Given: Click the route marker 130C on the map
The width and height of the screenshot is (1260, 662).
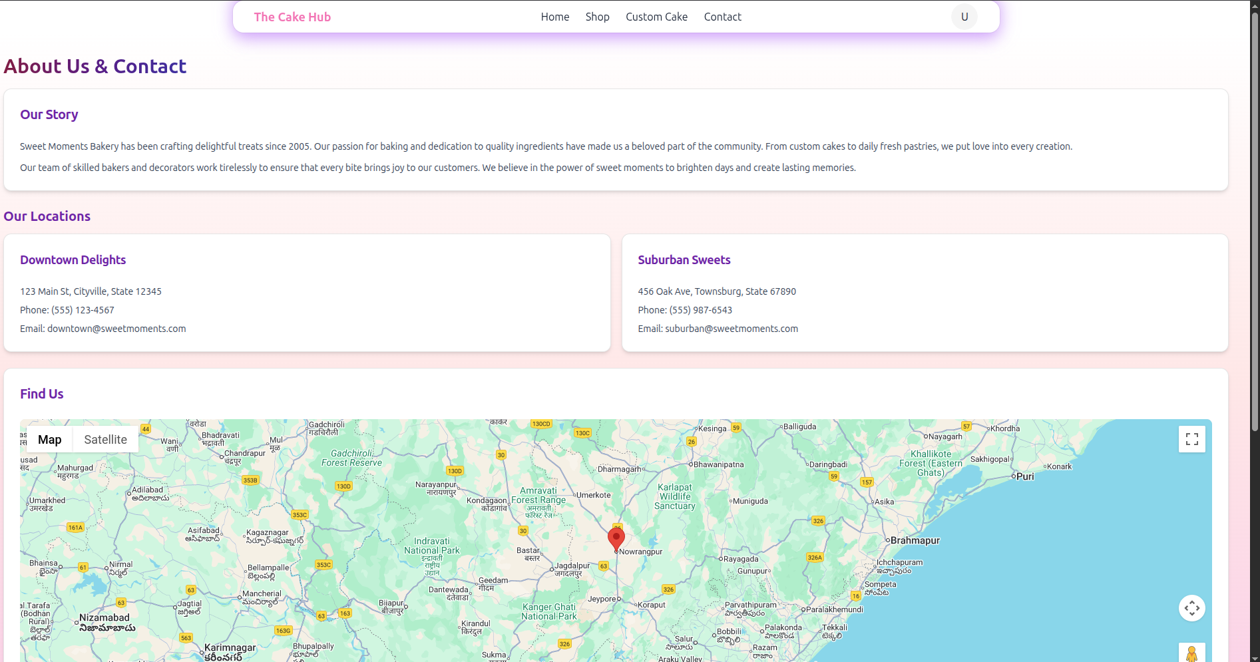Looking at the screenshot, I should tap(583, 432).
